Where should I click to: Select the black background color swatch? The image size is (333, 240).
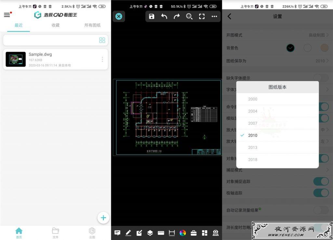tap(290, 48)
